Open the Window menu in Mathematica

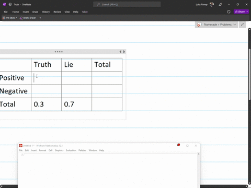[93, 150]
